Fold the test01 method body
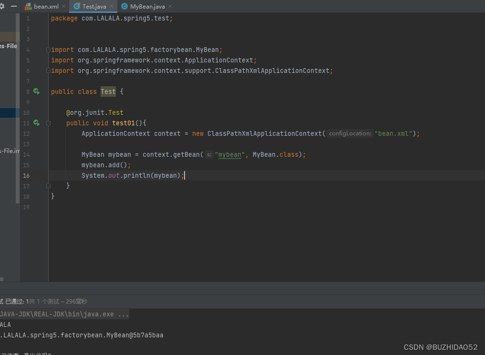485x355 pixels. click(48, 123)
